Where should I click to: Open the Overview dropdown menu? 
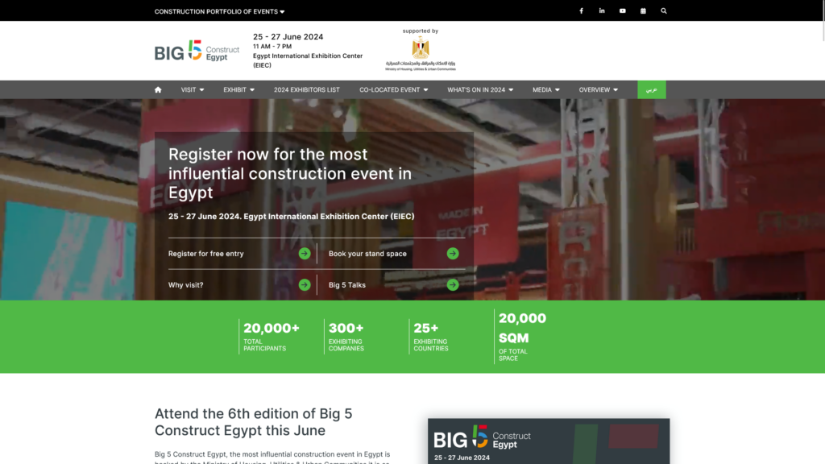click(599, 90)
